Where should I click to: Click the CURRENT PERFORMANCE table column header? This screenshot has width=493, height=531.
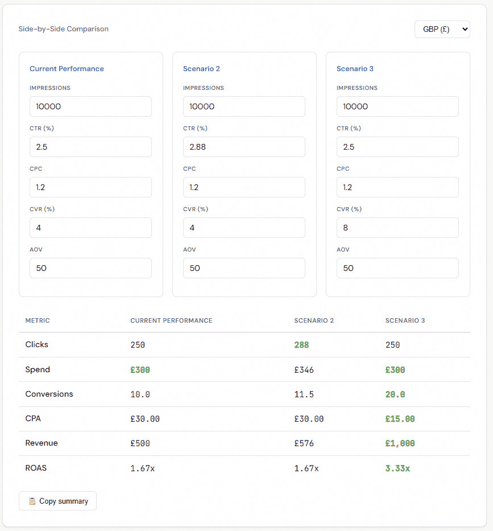click(171, 320)
